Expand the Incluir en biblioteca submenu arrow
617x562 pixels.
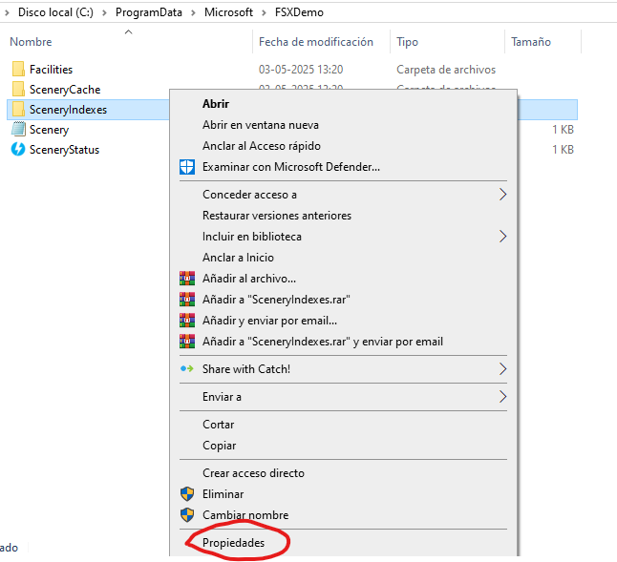[x=502, y=237]
